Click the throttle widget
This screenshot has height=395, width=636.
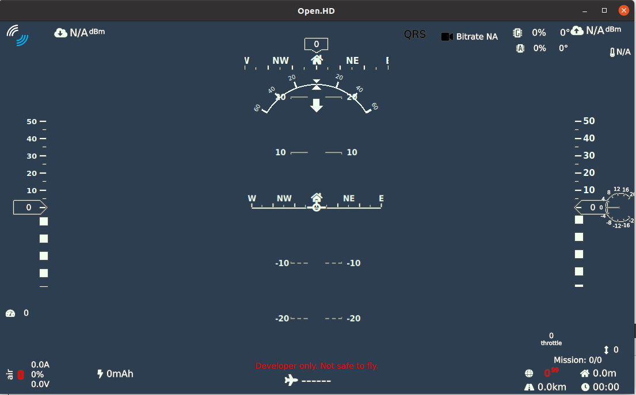551,339
